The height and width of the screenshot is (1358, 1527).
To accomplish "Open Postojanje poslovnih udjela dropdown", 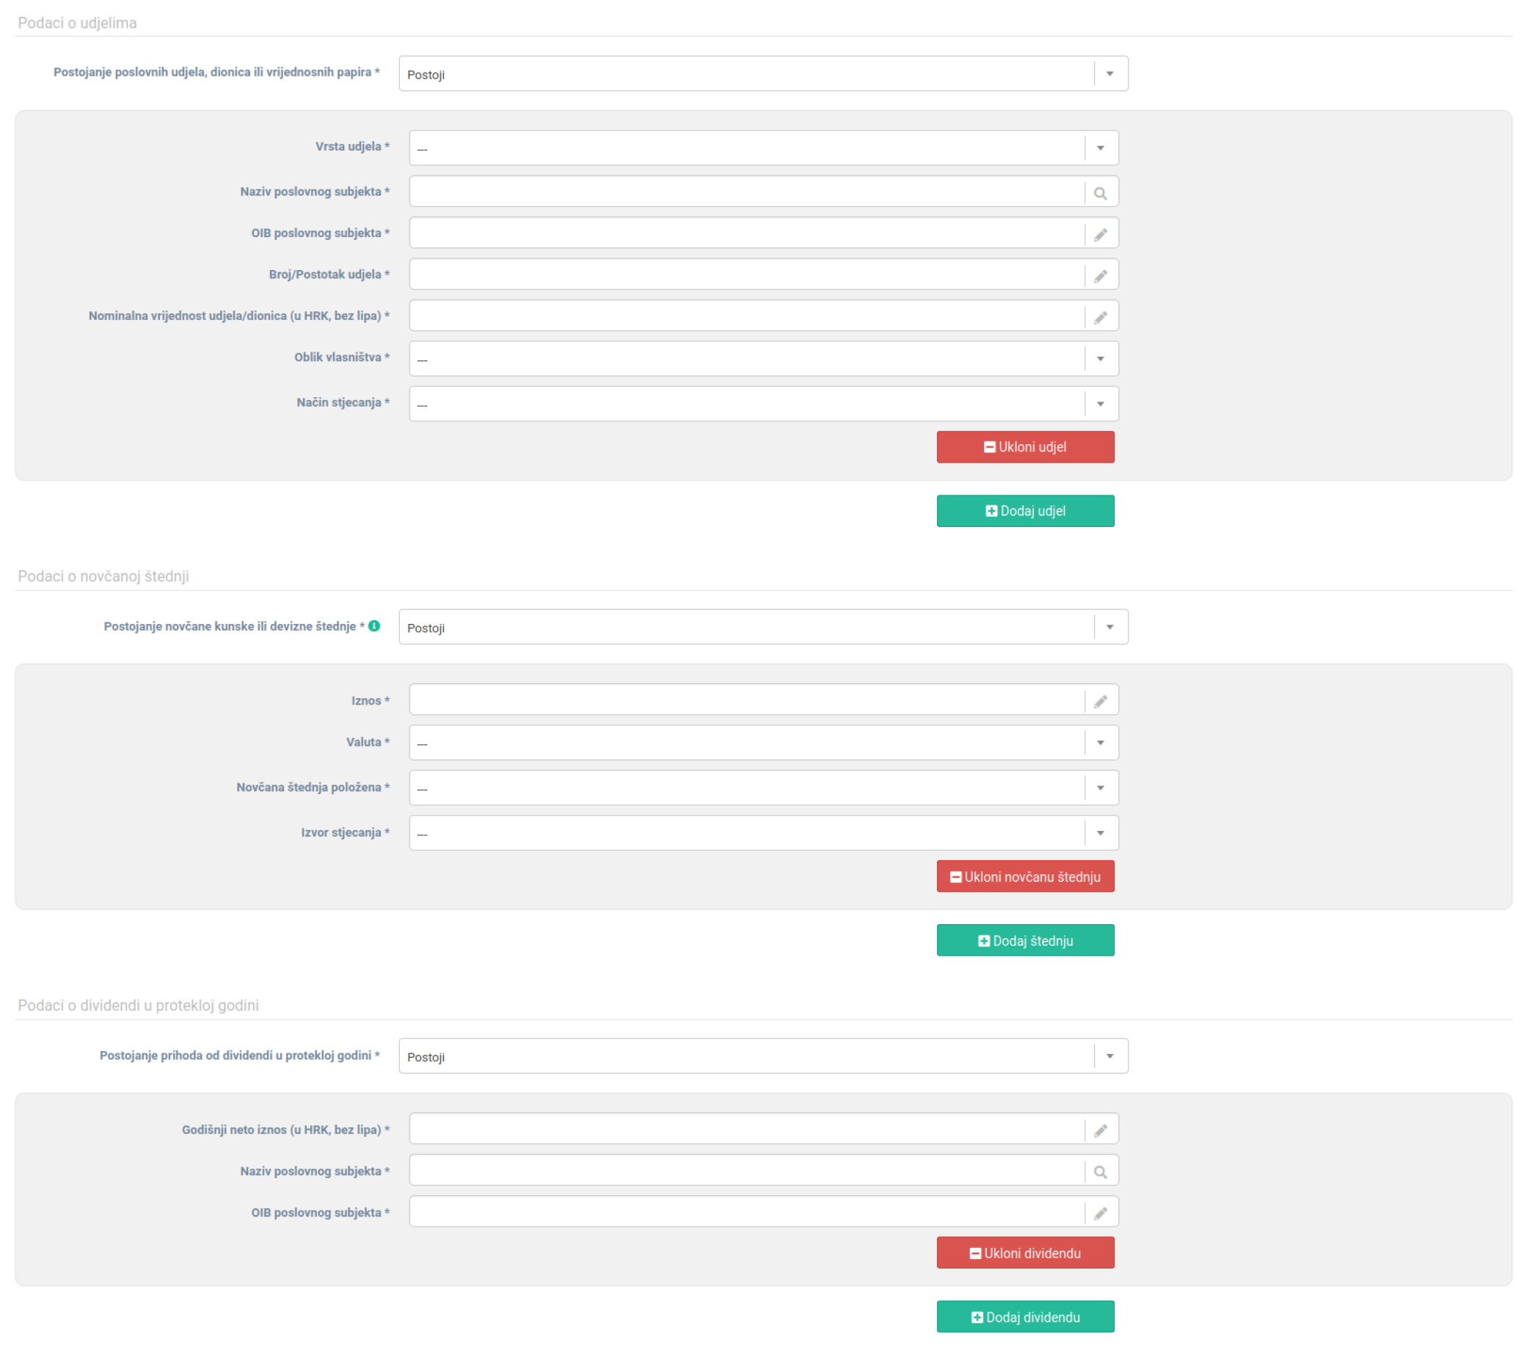I will click(762, 74).
